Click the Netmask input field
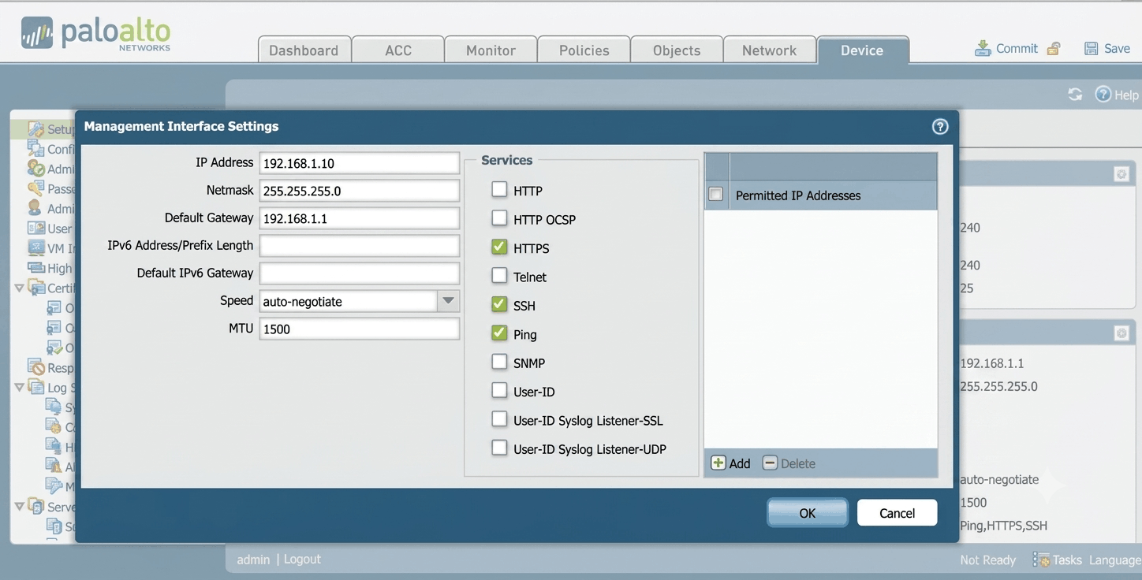Image resolution: width=1142 pixels, height=580 pixels. click(359, 191)
